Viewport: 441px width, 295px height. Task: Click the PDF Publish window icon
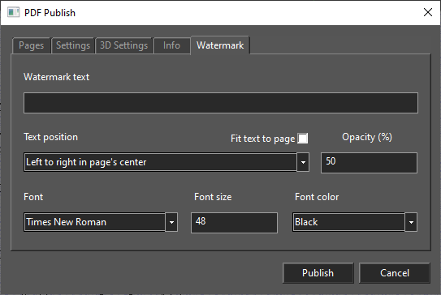pyautogui.click(x=13, y=13)
